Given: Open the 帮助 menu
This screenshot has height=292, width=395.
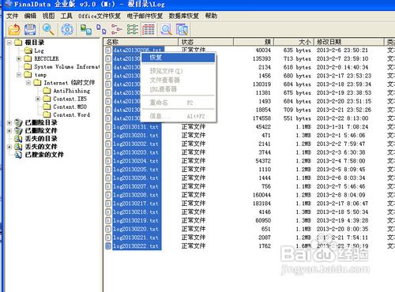Looking at the screenshot, I should tap(211, 16).
